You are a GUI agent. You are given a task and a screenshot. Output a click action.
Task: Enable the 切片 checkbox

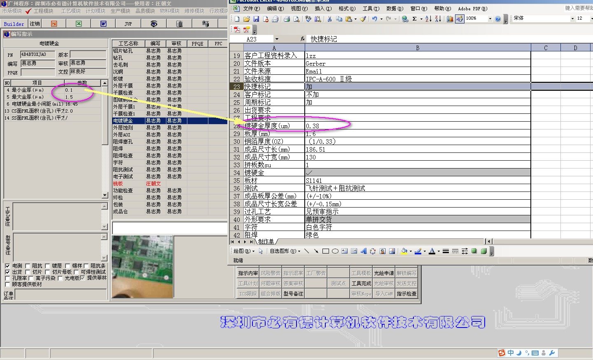point(28,272)
